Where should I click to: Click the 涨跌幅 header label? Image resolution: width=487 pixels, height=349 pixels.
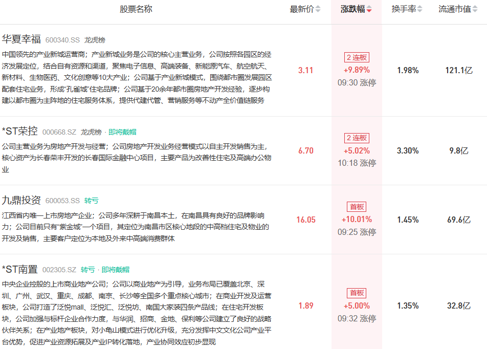(x=353, y=9)
